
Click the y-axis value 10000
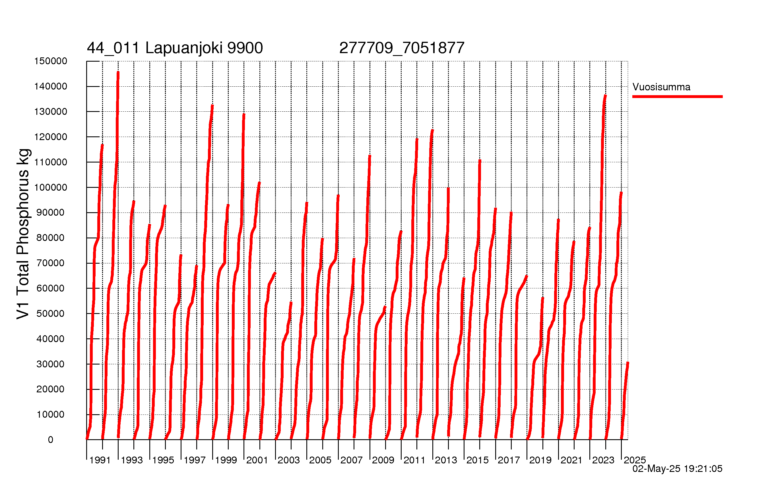[x=50, y=415]
